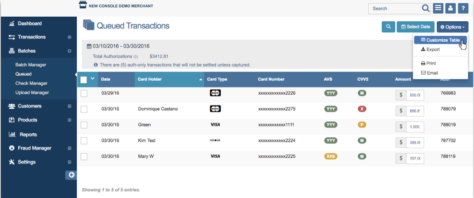Expand the Fraud Manager sidebar section
Image resolution: width=474 pixels, height=198 pixels.
click(x=69, y=148)
